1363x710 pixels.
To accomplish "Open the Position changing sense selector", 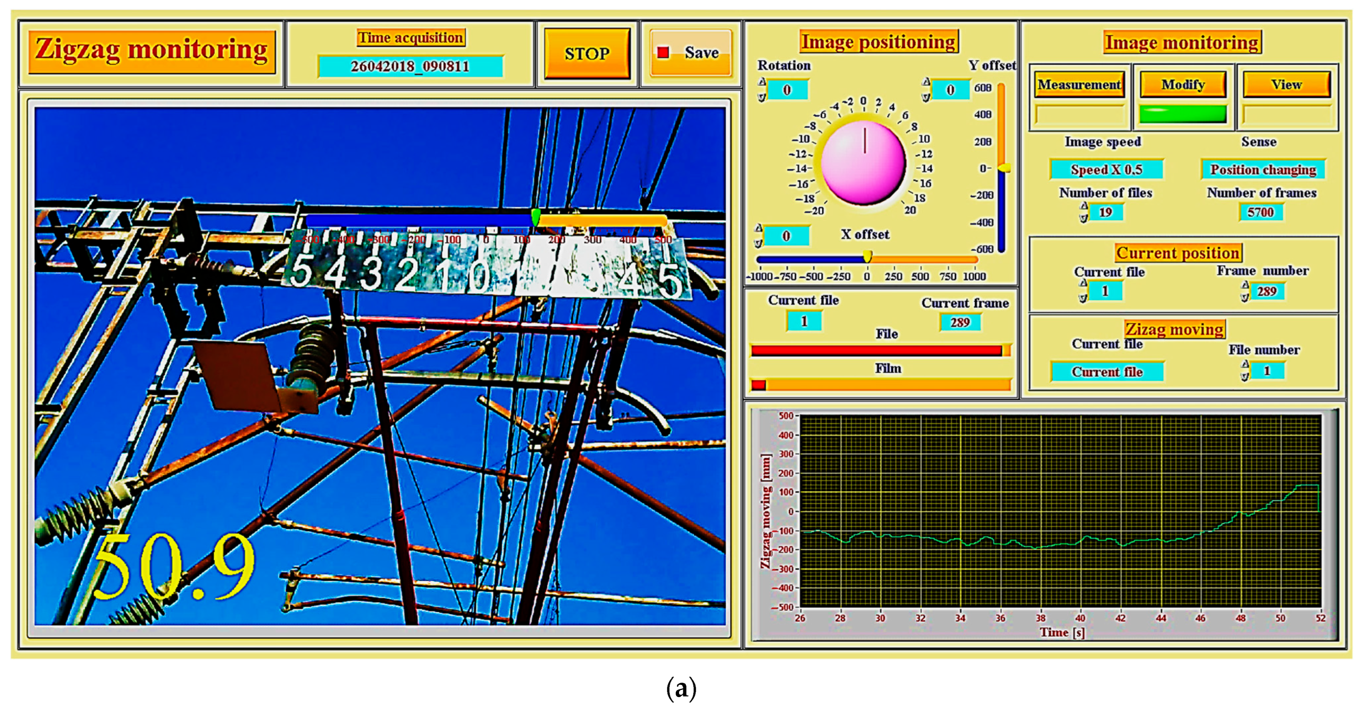I will coord(1263,169).
